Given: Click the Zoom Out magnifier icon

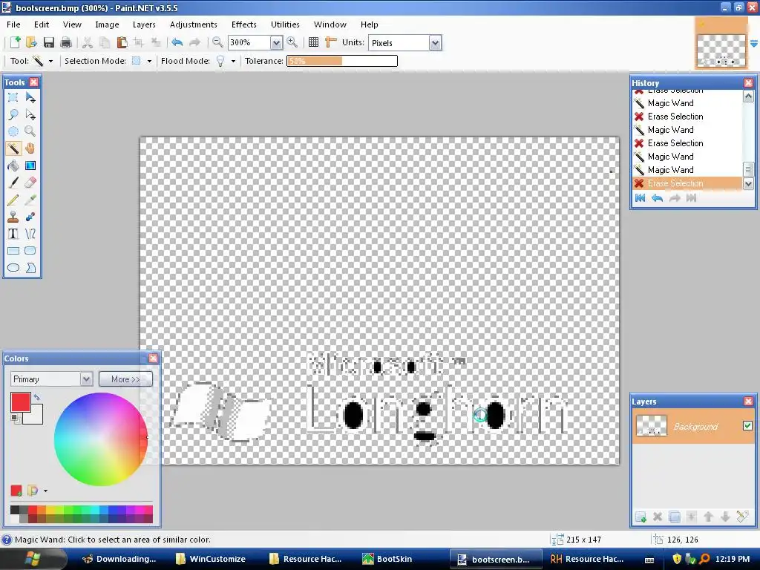Looking at the screenshot, I should tap(217, 42).
